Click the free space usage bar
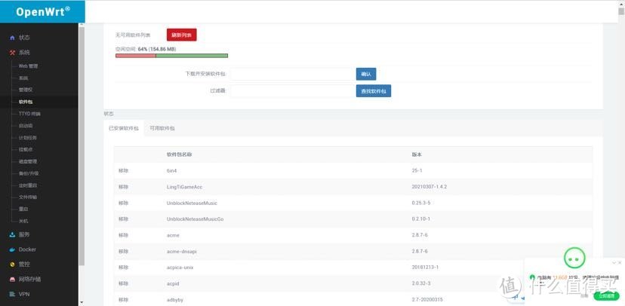 pyautogui.click(x=171, y=56)
